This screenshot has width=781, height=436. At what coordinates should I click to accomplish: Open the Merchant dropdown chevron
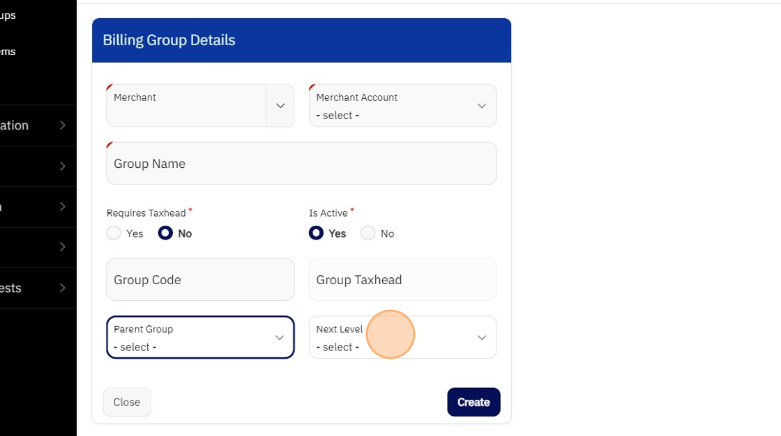tap(280, 106)
